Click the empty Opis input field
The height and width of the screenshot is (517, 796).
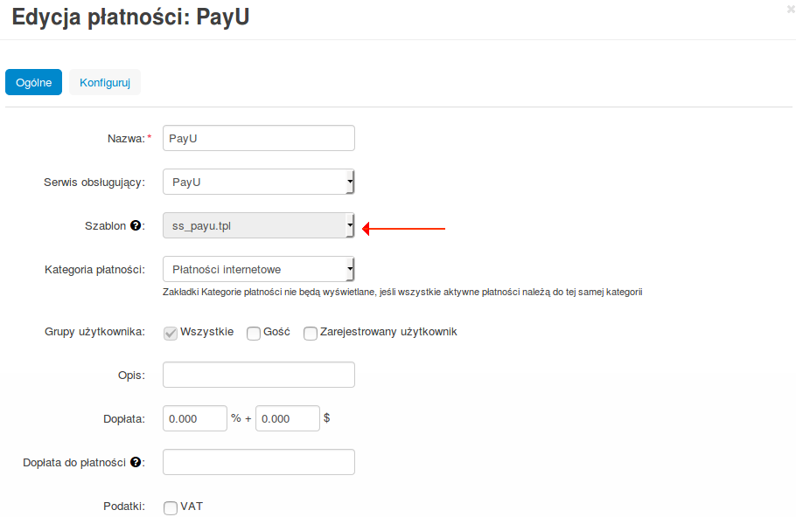[x=258, y=375]
